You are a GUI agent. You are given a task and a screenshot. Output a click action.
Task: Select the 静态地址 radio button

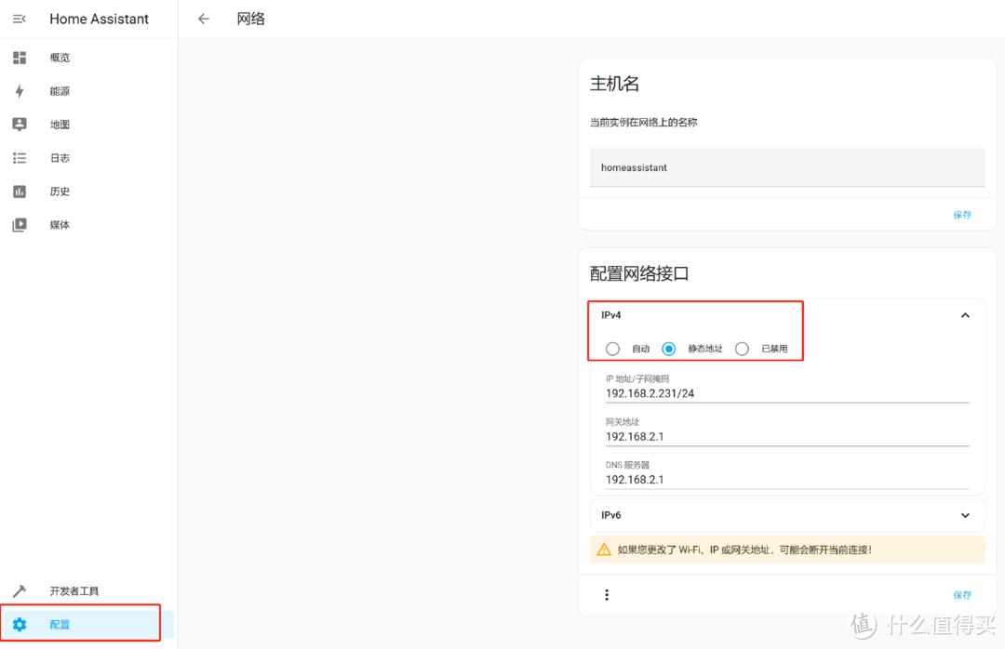[x=668, y=348]
